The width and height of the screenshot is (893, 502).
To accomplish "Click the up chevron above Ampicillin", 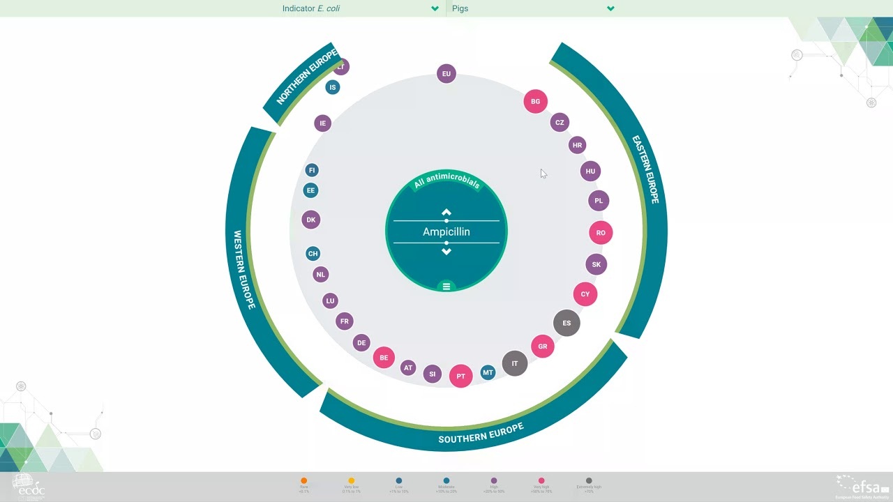I will click(446, 212).
